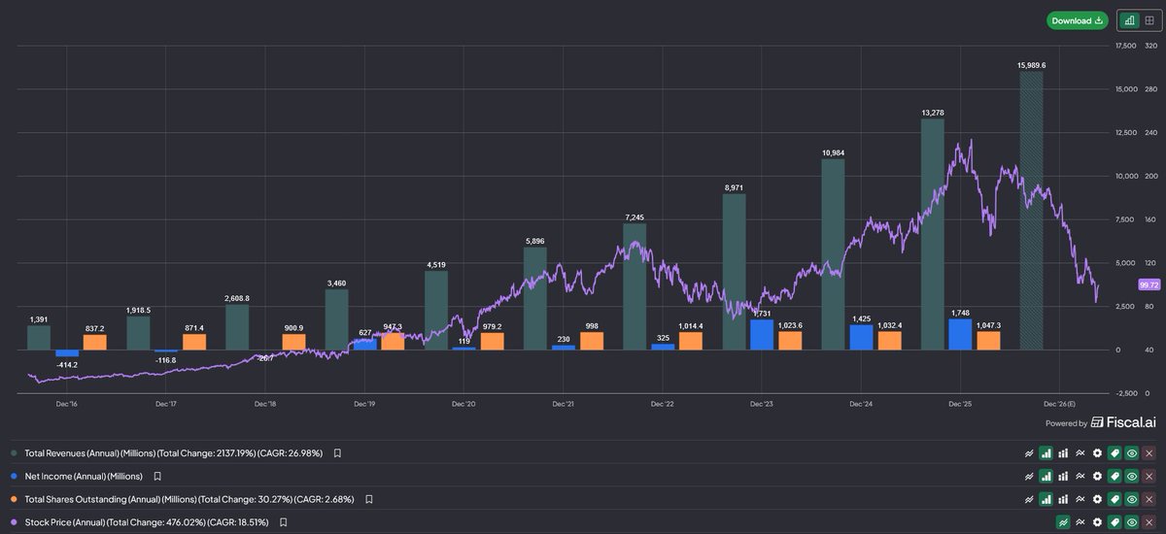Open Net Income overlay comparison icon

point(1080,477)
